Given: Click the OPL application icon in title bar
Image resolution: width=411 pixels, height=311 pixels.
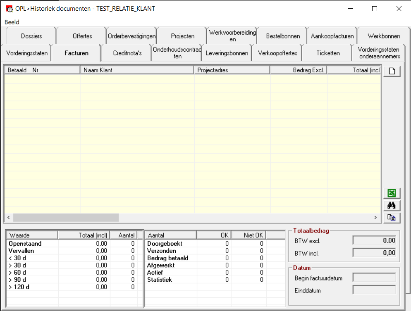Looking at the screenshot, I should pos(10,9).
